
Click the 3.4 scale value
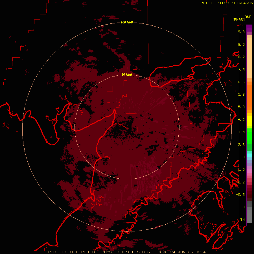[x=241, y=132]
